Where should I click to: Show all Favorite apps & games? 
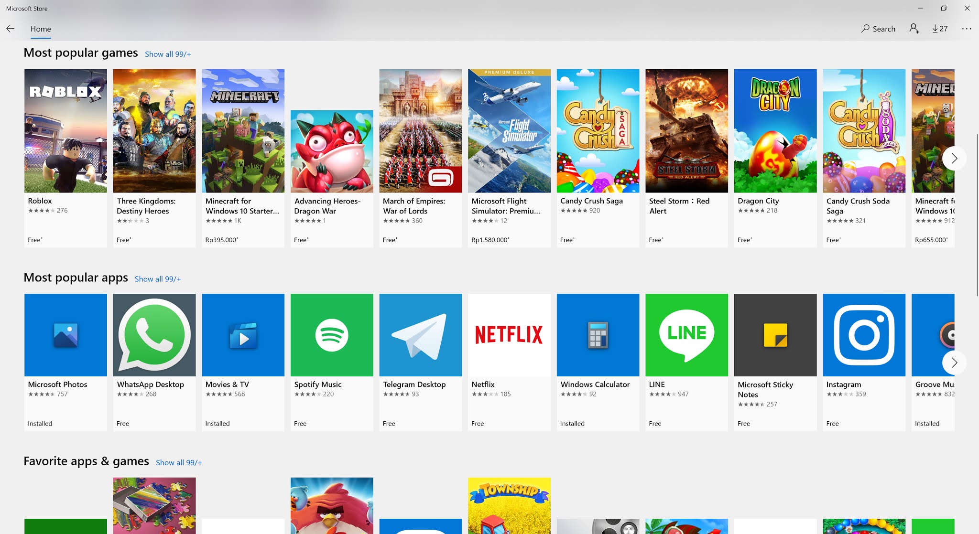tap(179, 462)
